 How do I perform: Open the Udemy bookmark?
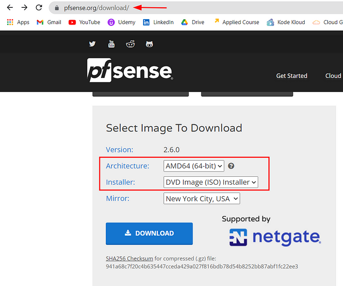click(122, 22)
